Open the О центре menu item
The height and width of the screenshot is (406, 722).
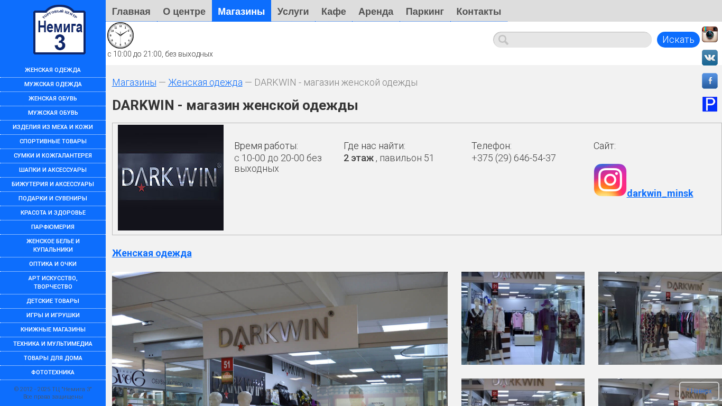click(x=184, y=11)
